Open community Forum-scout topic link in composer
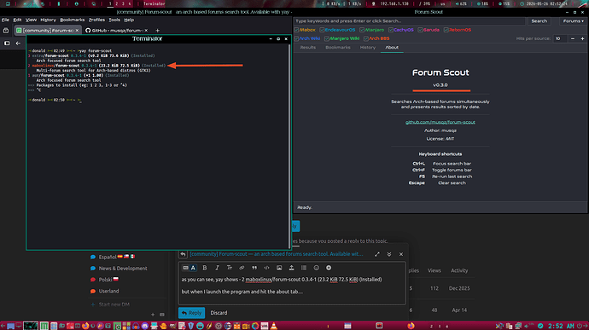The width and height of the screenshot is (589, 330). pyautogui.click(x=277, y=254)
